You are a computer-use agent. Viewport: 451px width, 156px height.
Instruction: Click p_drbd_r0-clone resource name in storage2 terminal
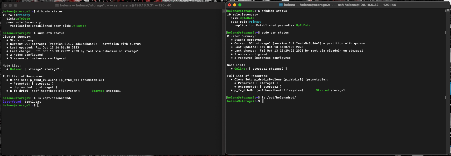268,79
